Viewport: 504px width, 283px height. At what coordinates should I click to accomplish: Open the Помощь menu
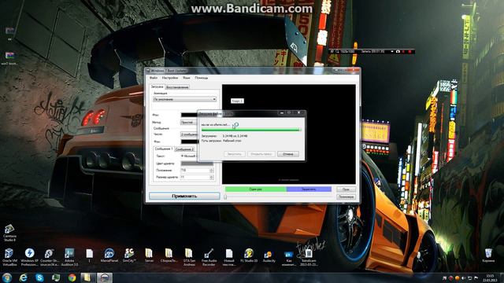(x=202, y=78)
